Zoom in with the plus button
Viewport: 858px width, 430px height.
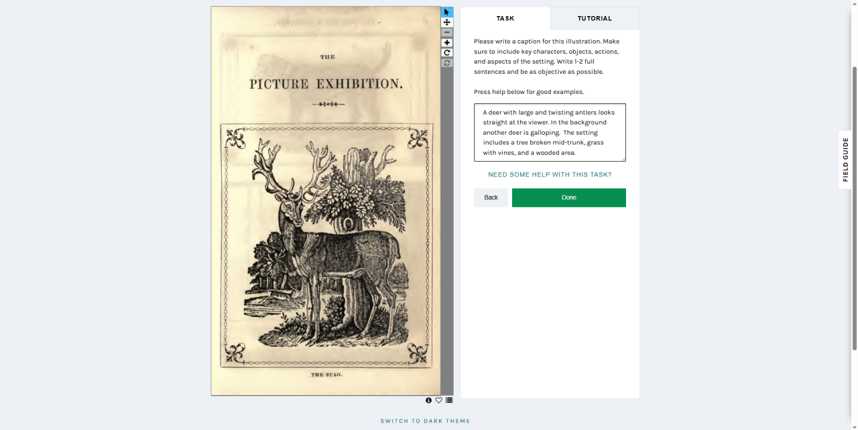[447, 42]
